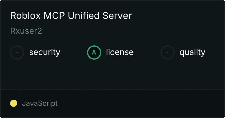Click the word Server in the title

(x=117, y=15)
